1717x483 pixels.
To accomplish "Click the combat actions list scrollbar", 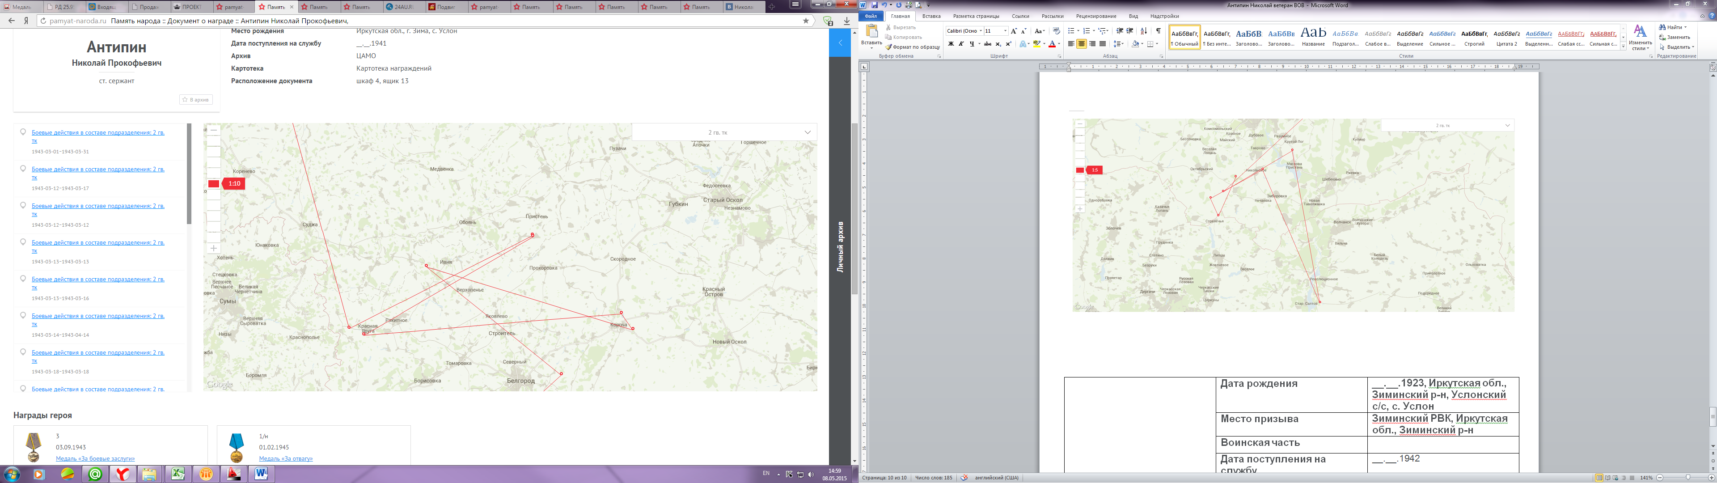I will click(x=189, y=174).
